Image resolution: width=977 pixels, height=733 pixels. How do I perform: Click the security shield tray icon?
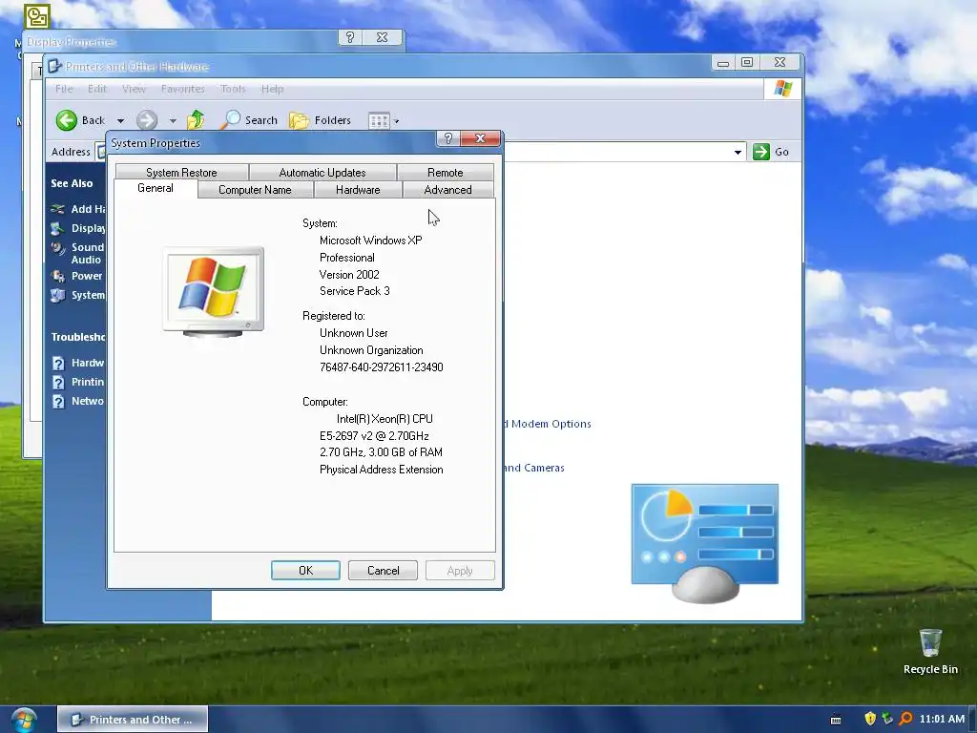pos(870,719)
